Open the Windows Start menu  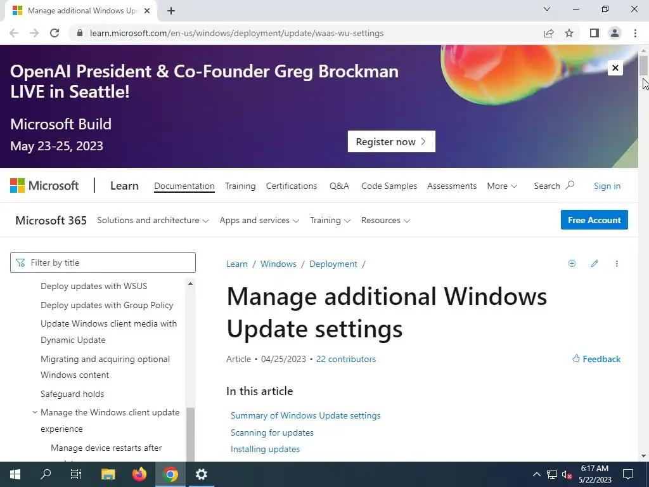click(x=15, y=474)
